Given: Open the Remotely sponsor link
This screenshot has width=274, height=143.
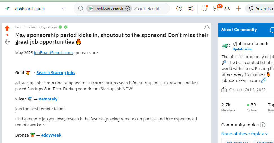Looking at the screenshot, I should (x=48, y=99).
